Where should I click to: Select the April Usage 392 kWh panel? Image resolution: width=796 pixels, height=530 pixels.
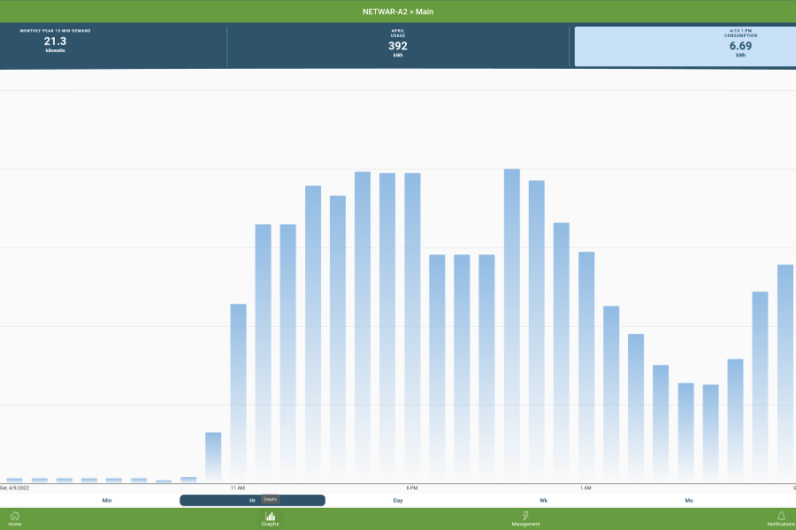click(398, 44)
